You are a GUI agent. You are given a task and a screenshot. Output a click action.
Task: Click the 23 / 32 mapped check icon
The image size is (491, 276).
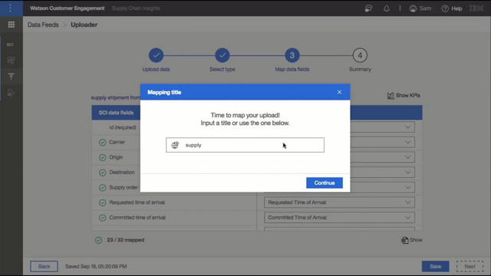[x=98, y=240]
